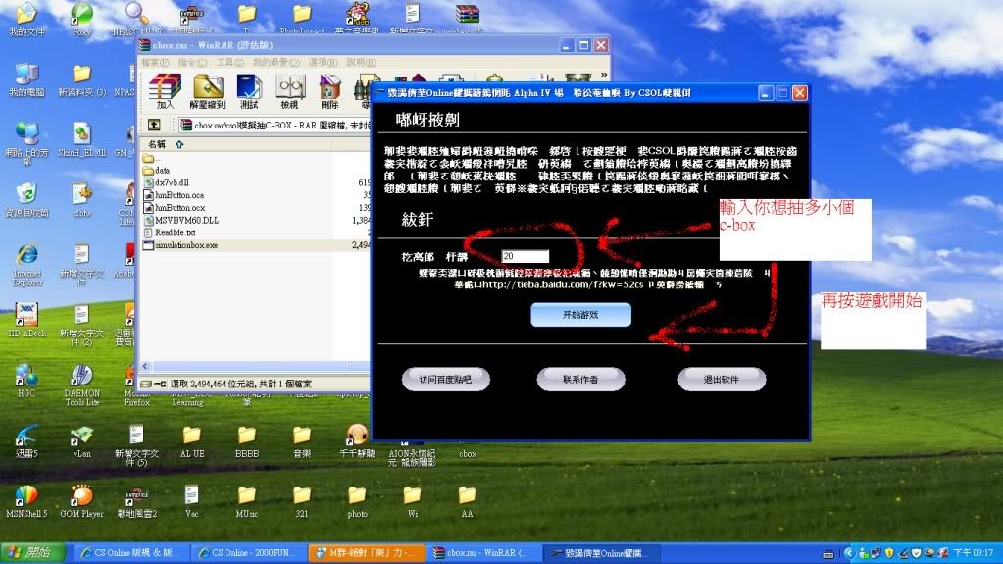Screen dimensions: 1003x564
Task: Go up one folder level in WinRAR
Action: pyautogui.click(x=155, y=125)
